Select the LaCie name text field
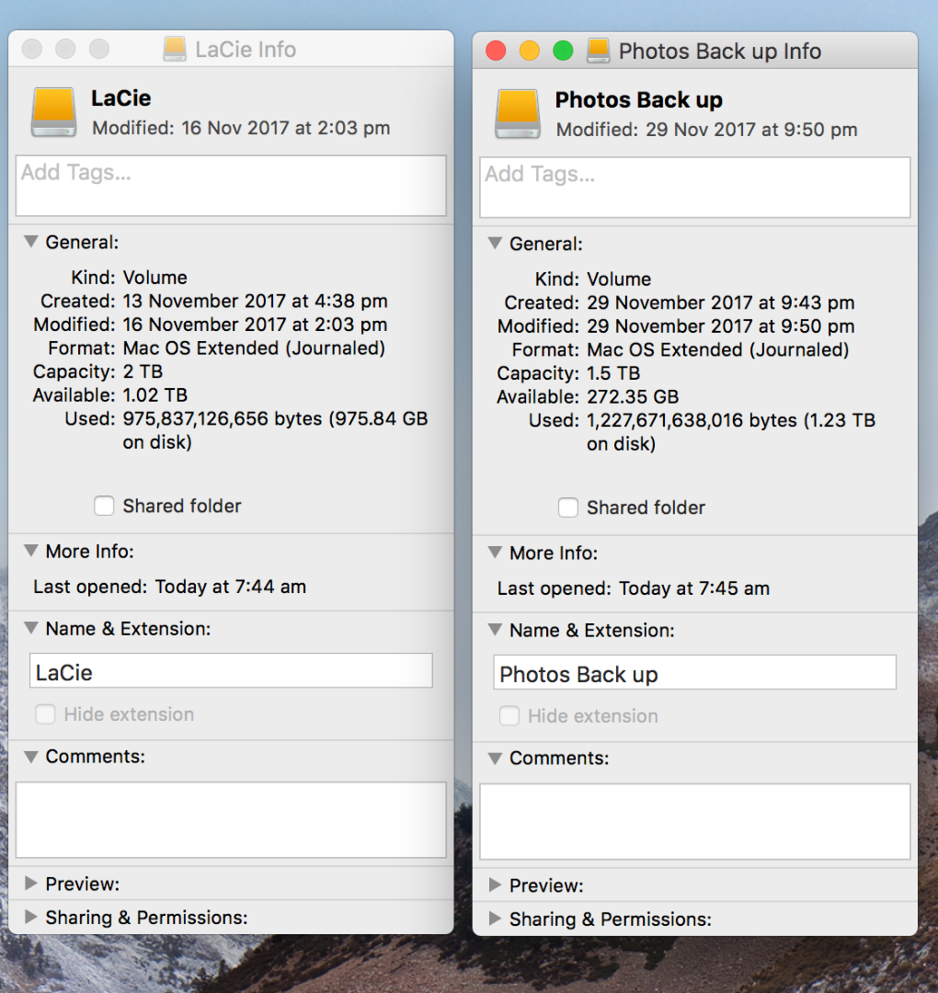 230,670
